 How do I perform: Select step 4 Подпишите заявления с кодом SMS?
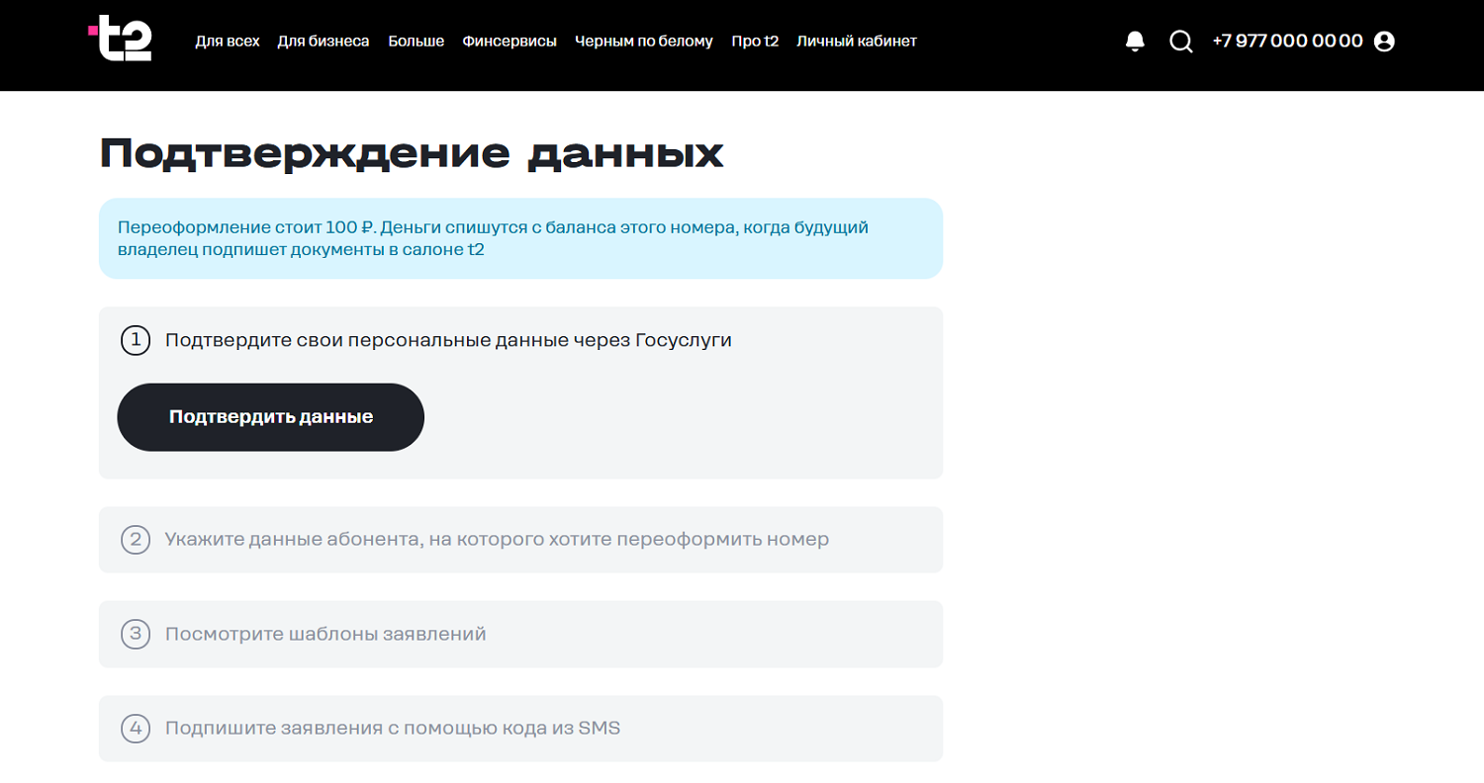coord(520,729)
